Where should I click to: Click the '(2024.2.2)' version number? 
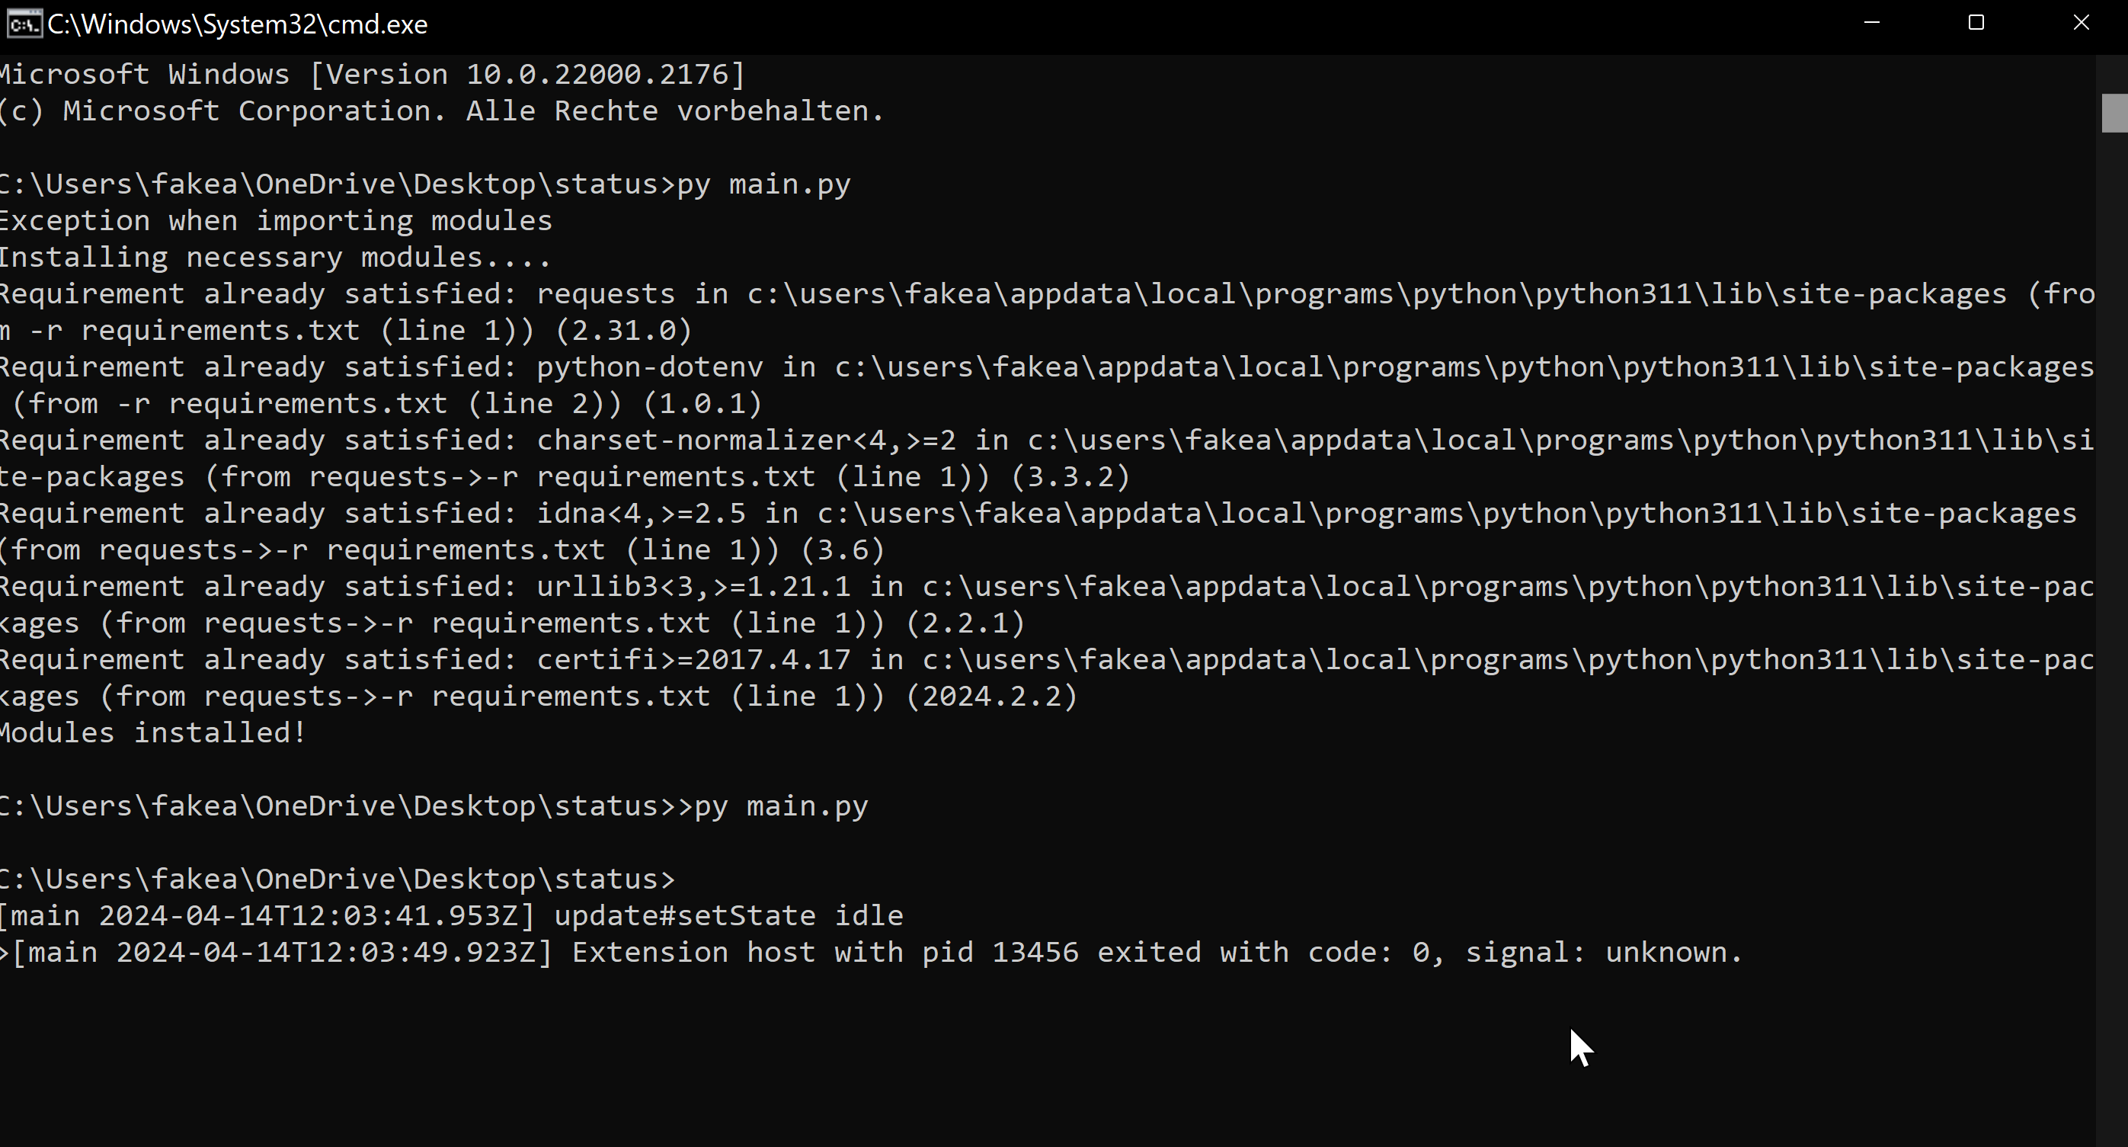pos(991,697)
